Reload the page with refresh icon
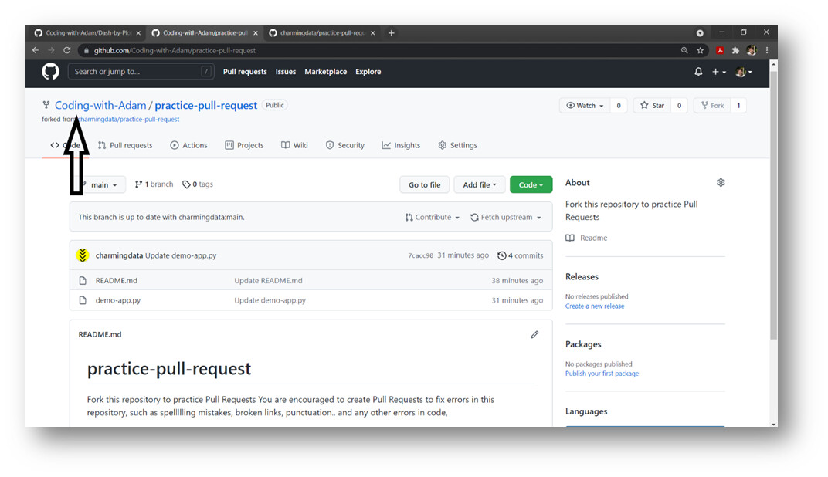Image resolution: width=828 pixels, height=477 pixels. (67, 50)
